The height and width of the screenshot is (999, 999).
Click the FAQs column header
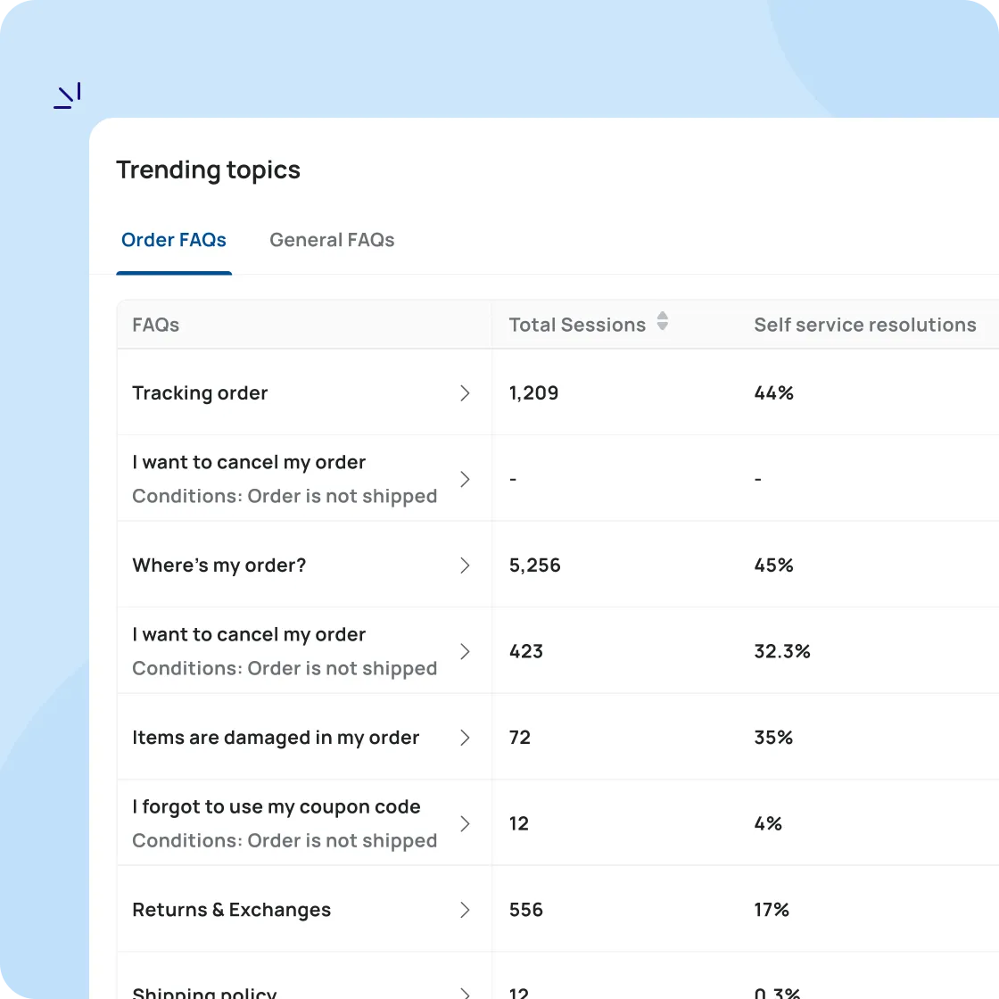pos(155,324)
